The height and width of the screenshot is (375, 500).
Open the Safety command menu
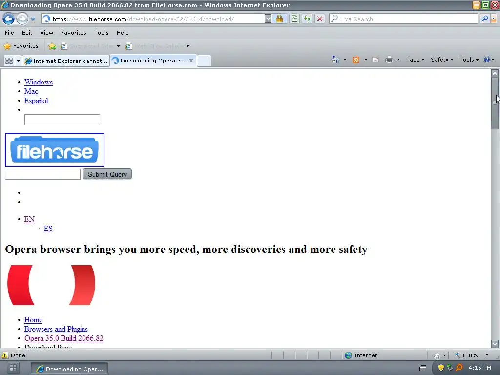coord(441,60)
